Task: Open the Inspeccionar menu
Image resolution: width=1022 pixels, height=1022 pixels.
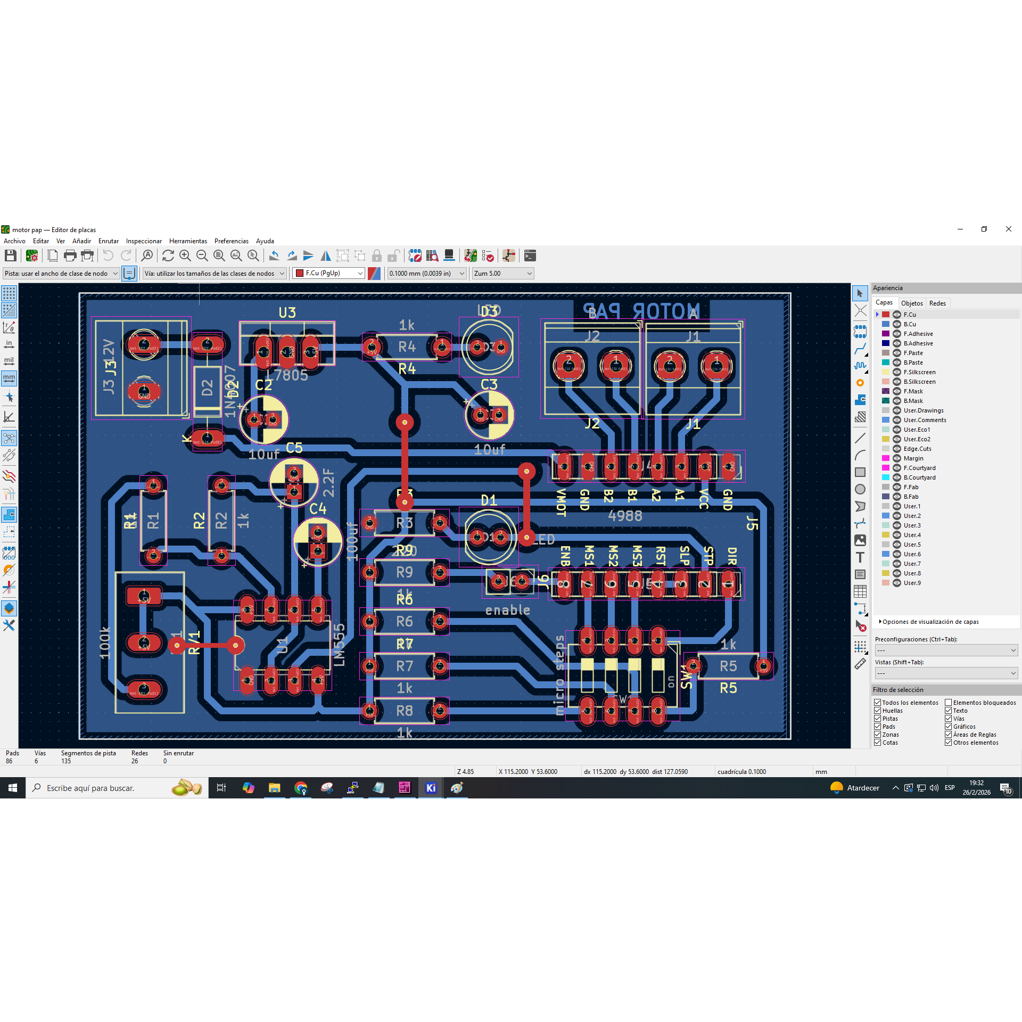Action: coord(144,241)
